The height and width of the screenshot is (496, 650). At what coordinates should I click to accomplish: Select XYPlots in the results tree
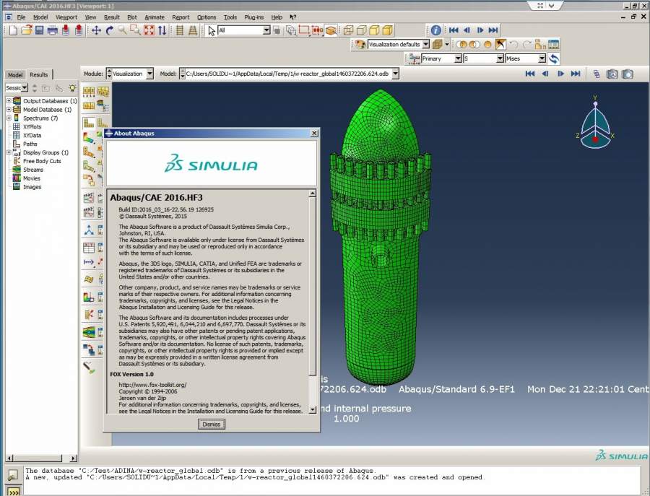32,127
